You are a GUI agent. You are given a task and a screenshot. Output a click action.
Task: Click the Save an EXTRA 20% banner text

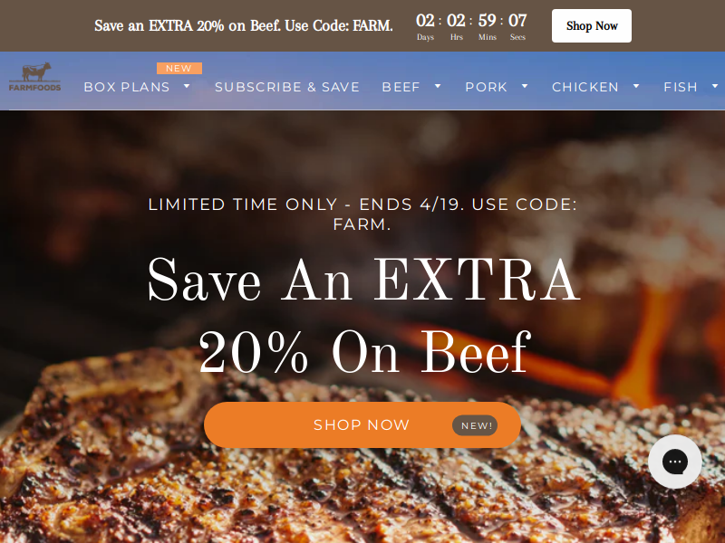click(244, 26)
